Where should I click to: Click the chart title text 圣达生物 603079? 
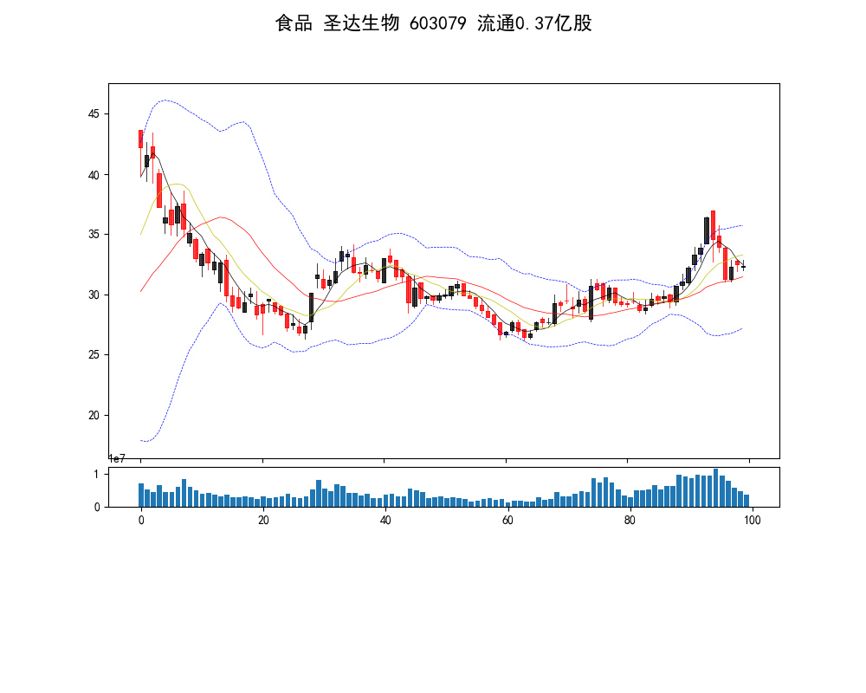pos(433,23)
